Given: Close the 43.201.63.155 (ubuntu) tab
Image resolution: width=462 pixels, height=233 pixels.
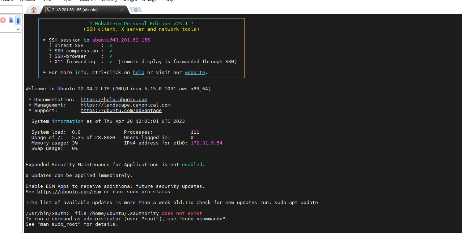Looking at the screenshot, I should 122,10.
